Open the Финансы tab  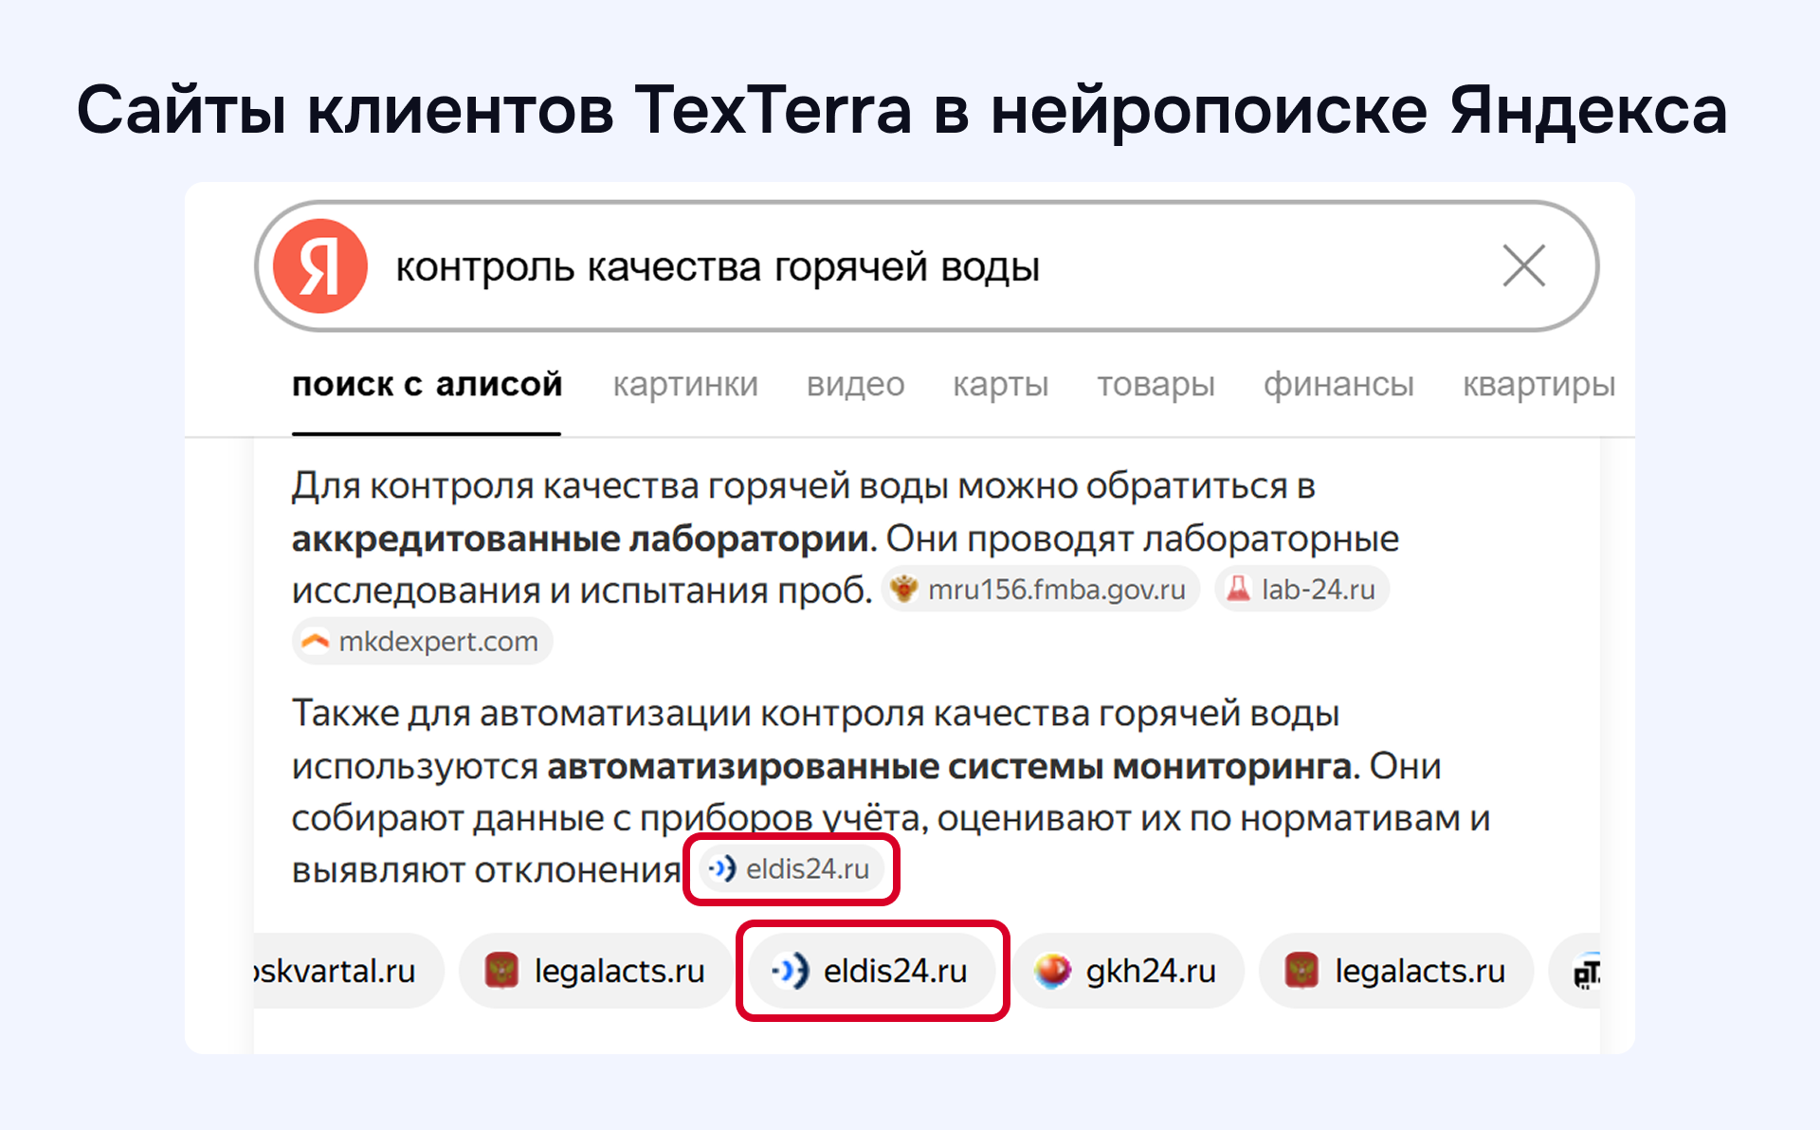pos(1338,385)
